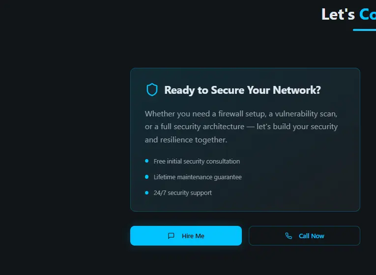
Task: Click the white "Let's" word in page title
Action: (x=338, y=14)
